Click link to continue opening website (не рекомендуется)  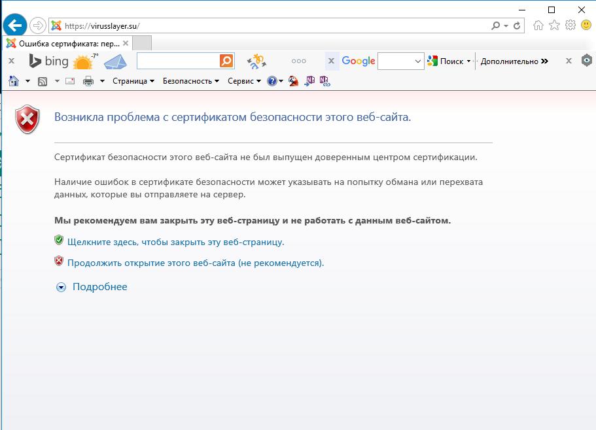point(196,263)
